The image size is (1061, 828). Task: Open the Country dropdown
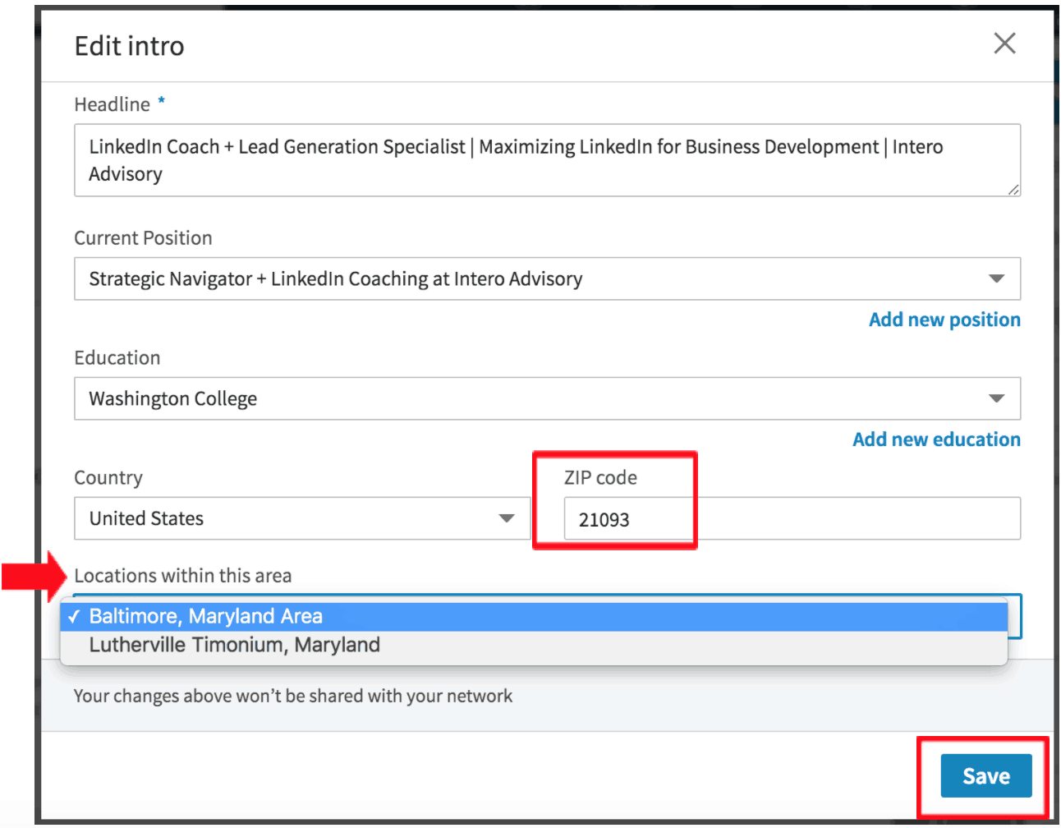point(302,518)
